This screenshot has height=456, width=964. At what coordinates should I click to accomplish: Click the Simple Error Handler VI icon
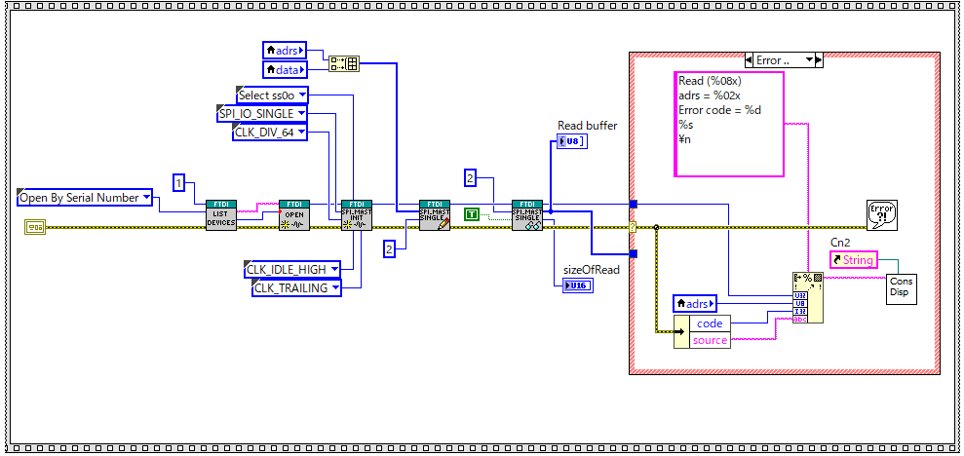881,214
